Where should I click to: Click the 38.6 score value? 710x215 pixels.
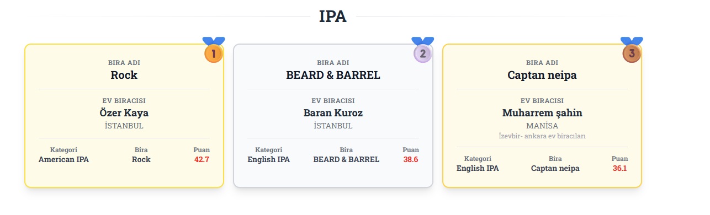click(x=411, y=159)
